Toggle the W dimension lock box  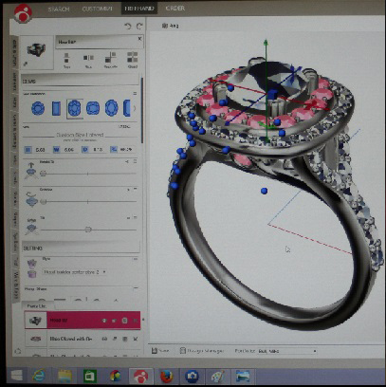coord(57,150)
